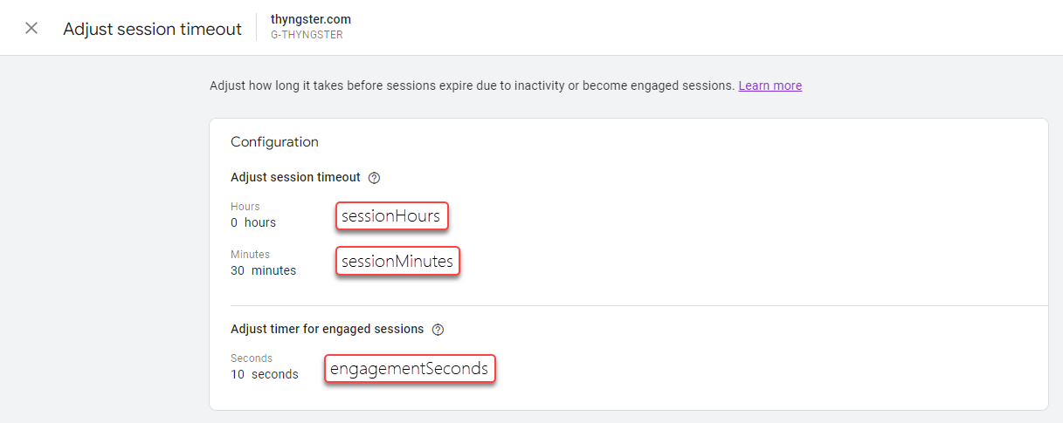The width and height of the screenshot is (1063, 423).
Task: Click the G-THYNGSTER measurement ID
Action: [305, 36]
